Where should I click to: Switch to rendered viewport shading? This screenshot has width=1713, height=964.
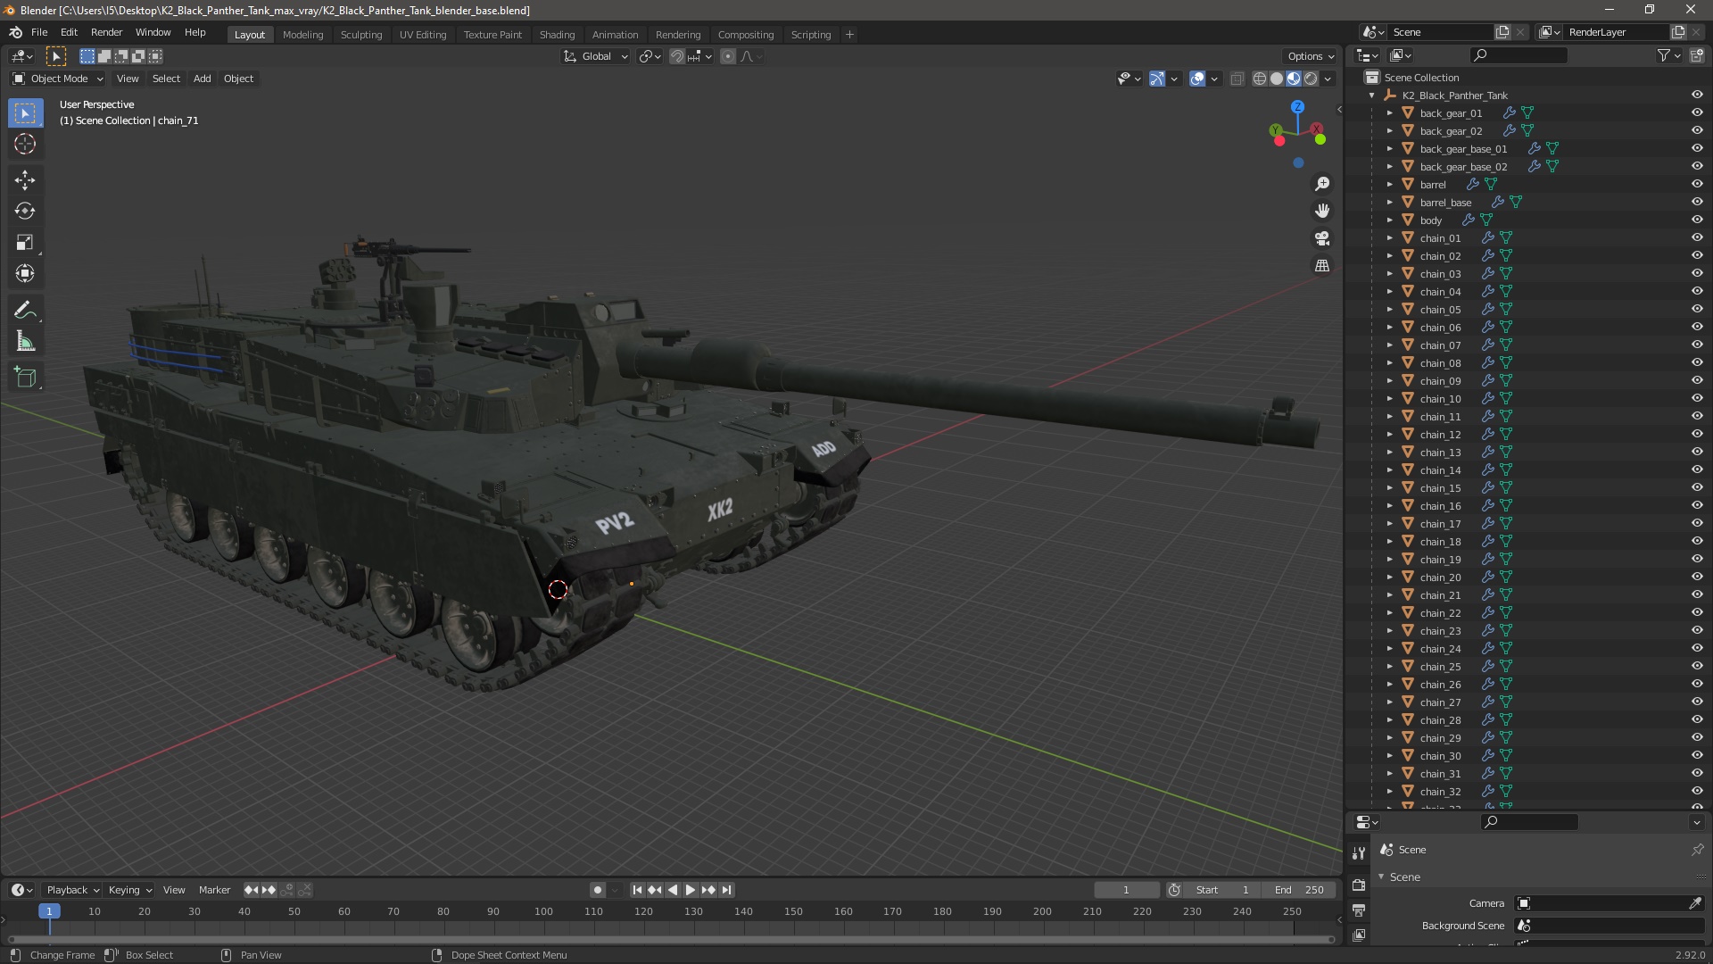[x=1311, y=79]
